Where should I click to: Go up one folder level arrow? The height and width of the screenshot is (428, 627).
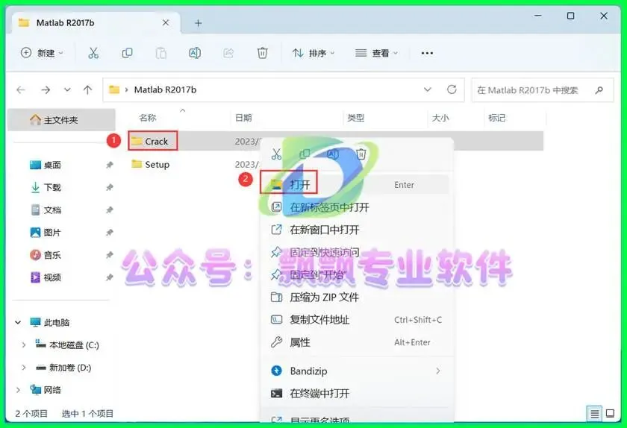[x=87, y=90]
